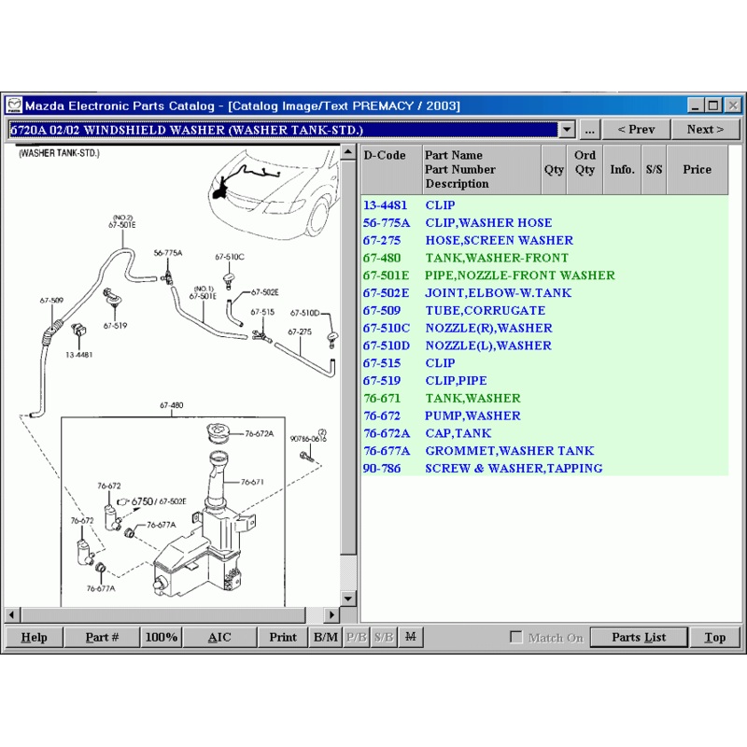Click the 100% zoom button

[161, 638]
